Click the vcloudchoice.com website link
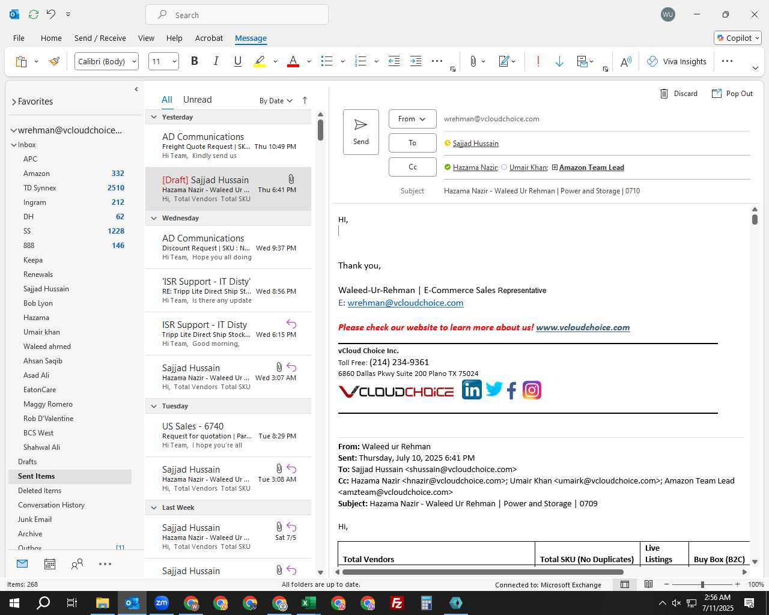Viewport: 769px width, 615px height. pos(583,327)
